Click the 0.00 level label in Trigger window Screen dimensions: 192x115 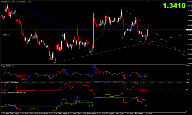pos(188,74)
